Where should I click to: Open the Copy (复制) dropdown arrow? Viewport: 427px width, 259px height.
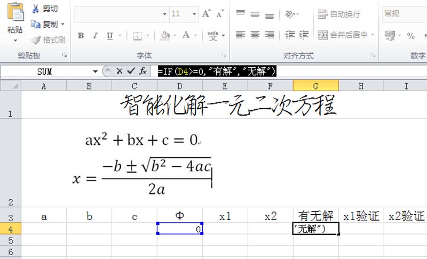click(62, 24)
